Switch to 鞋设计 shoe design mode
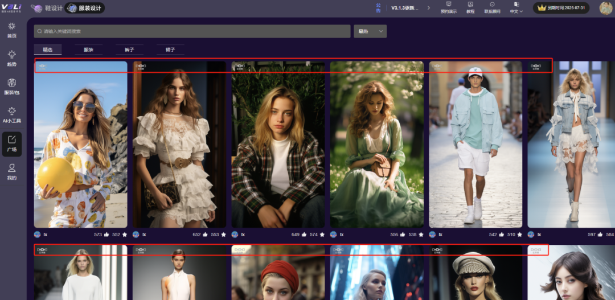The height and width of the screenshot is (300, 615). (47, 8)
